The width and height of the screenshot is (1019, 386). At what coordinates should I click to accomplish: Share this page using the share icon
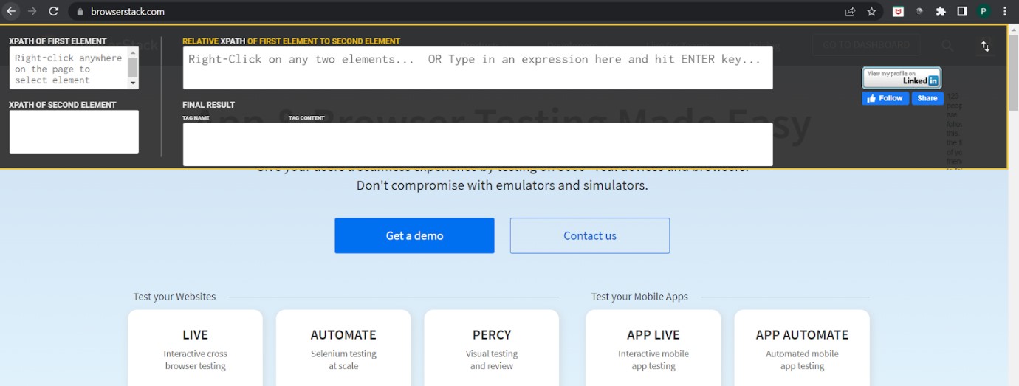point(851,11)
